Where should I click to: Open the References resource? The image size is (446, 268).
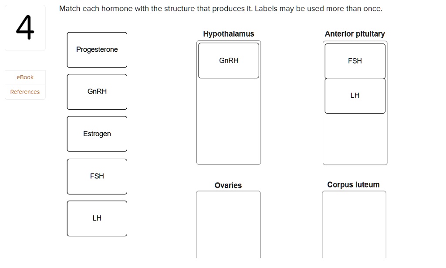(25, 92)
